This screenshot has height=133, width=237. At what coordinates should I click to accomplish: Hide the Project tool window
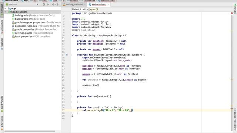59,4
